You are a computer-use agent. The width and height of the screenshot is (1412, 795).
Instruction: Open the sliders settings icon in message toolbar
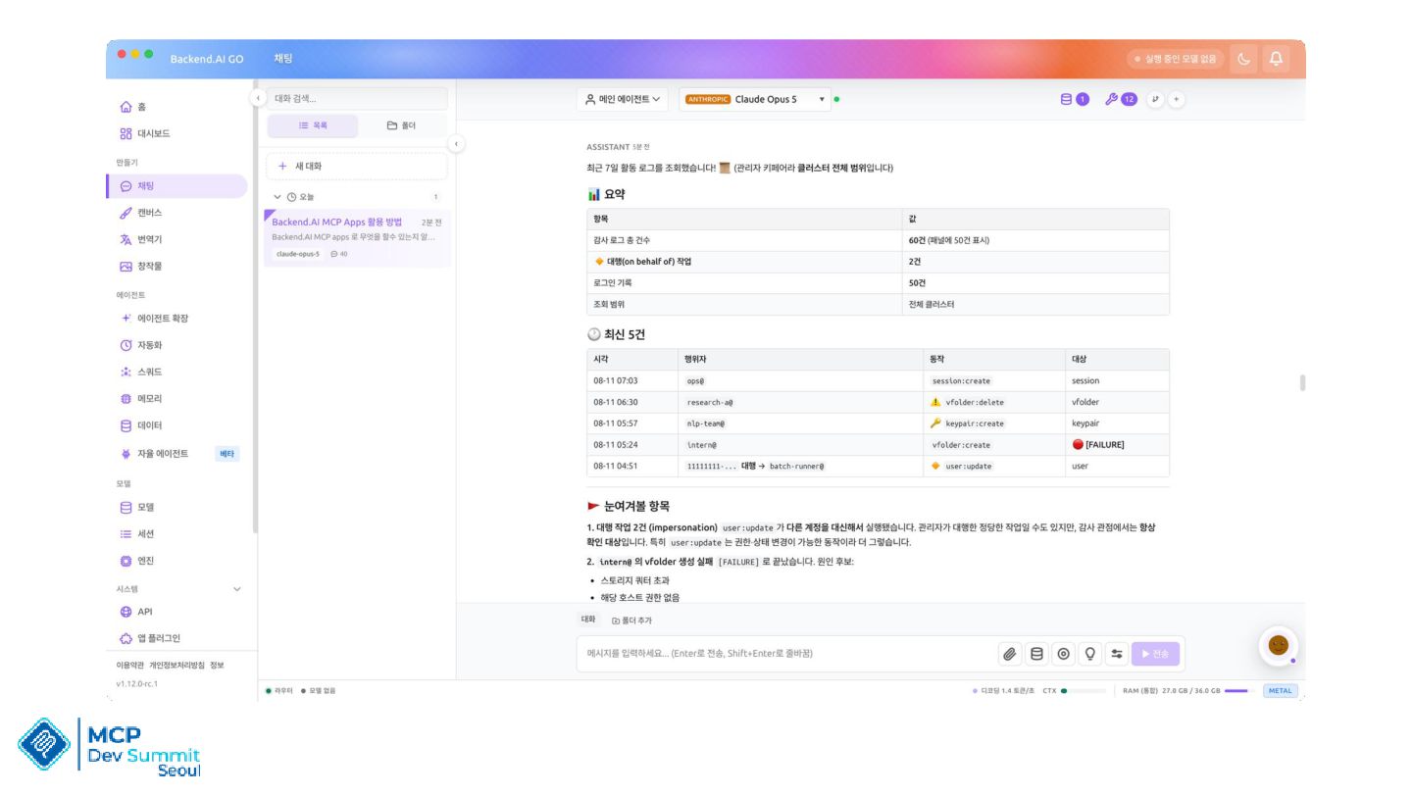(1116, 654)
